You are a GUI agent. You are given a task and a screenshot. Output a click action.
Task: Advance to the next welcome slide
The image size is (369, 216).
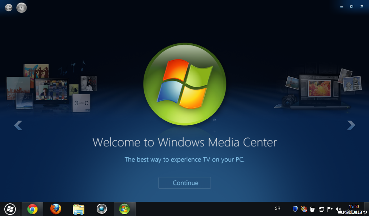(x=351, y=125)
